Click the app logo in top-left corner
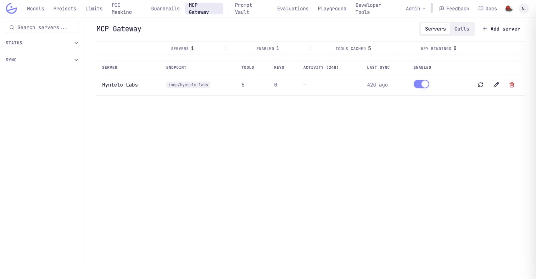The image size is (536, 279). tap(11, 9)
